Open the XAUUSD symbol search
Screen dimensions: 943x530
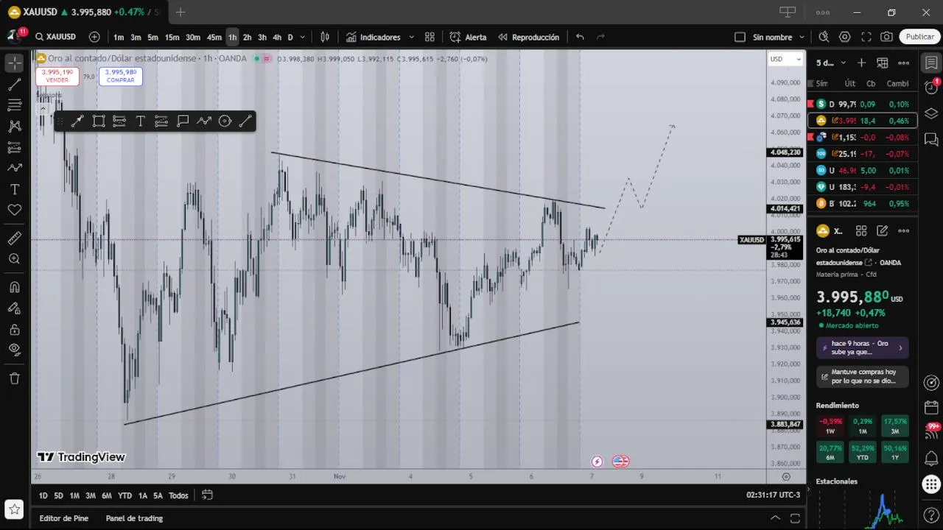click(55, 37)
